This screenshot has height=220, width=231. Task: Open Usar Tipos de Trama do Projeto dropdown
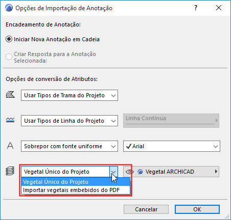coord(70,95)
